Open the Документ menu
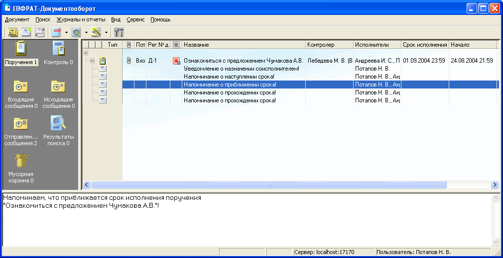The image size is (503, 258). [17, 19]
